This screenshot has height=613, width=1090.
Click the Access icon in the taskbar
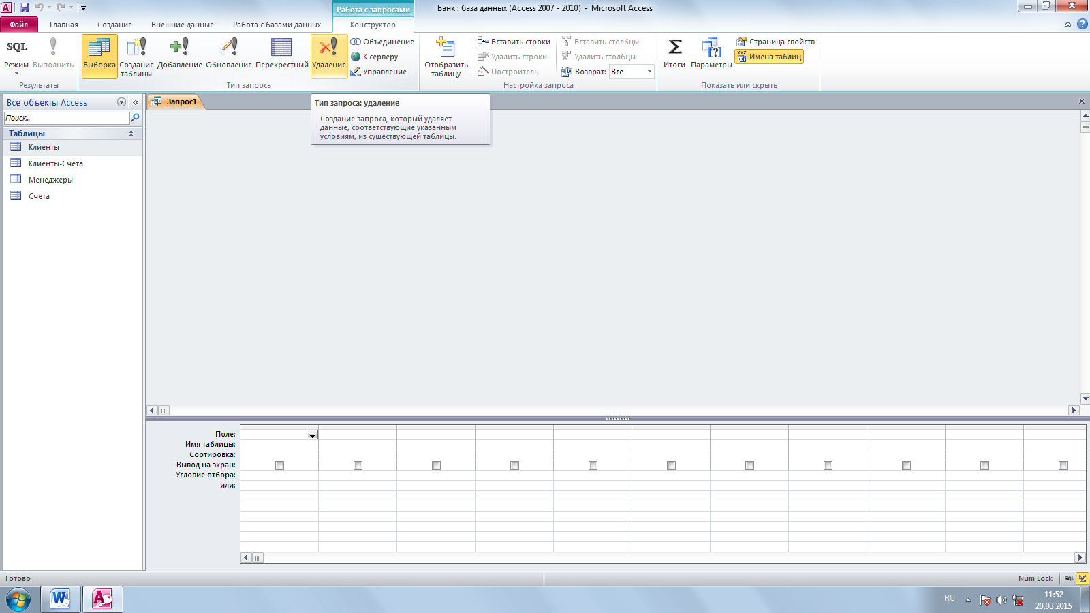click(102, 599)
